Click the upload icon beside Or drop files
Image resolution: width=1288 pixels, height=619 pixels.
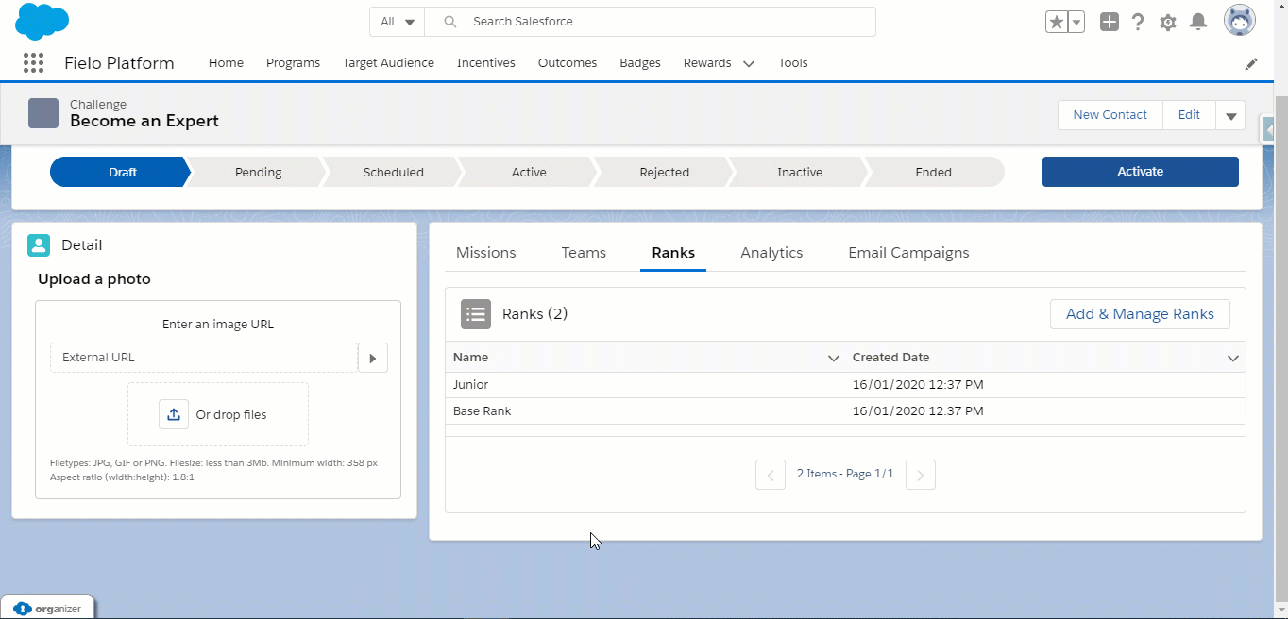coord(174,414)
